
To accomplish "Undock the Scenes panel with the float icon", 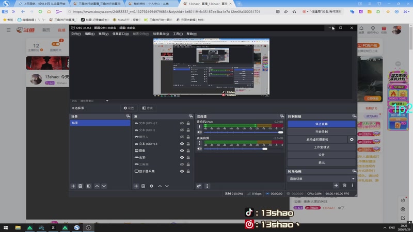I will tap(128, 117).
